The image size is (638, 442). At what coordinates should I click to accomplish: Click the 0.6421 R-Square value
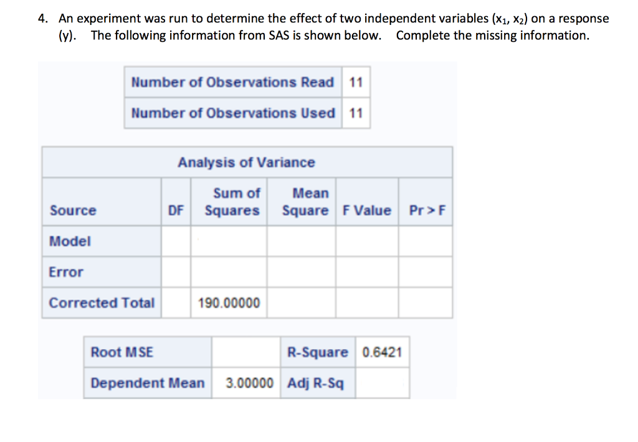382,352
